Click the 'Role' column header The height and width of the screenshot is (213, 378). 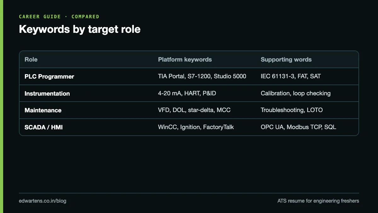point(31,59)
